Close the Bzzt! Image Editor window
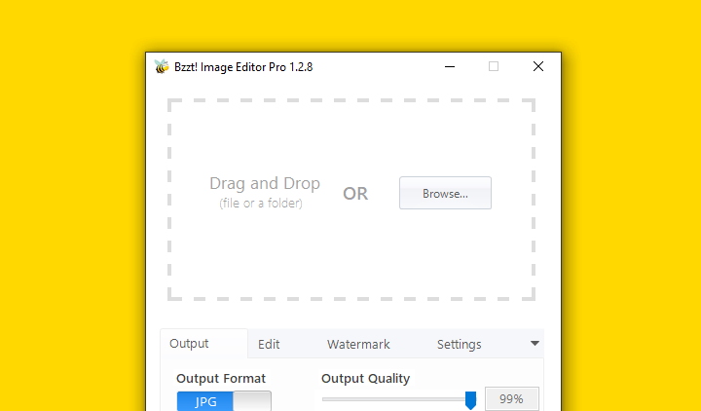 (538, 66)
